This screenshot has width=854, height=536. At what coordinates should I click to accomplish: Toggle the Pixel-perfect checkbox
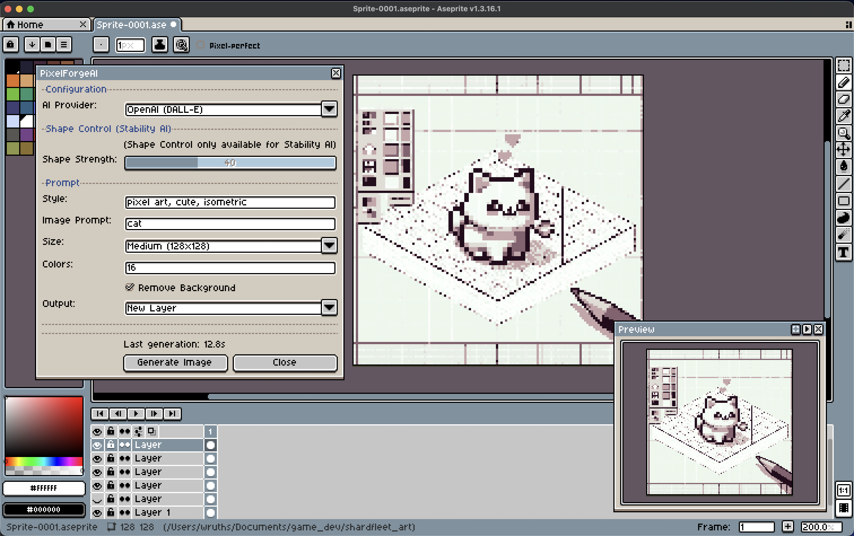click(201, 45)
